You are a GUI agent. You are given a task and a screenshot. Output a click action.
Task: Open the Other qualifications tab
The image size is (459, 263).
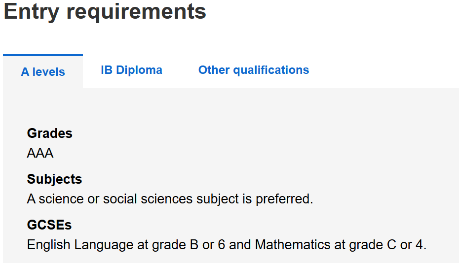(x=254, y=70)
